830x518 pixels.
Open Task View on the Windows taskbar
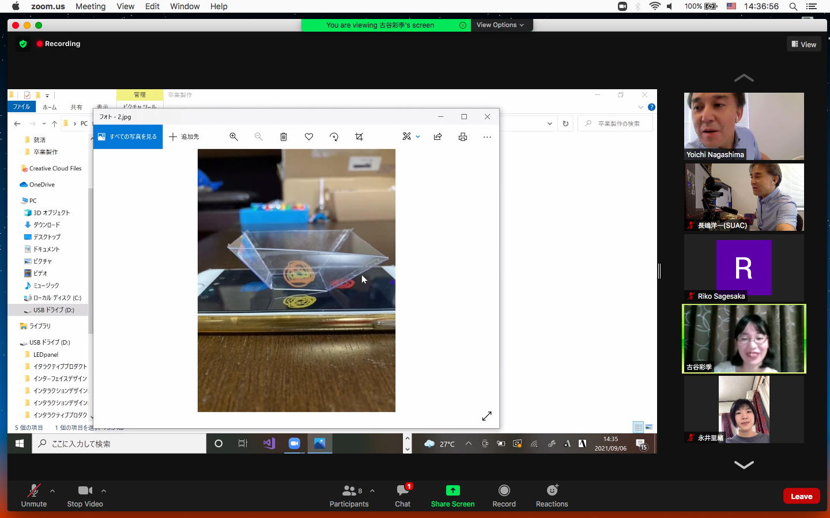(x=243, y=444)
